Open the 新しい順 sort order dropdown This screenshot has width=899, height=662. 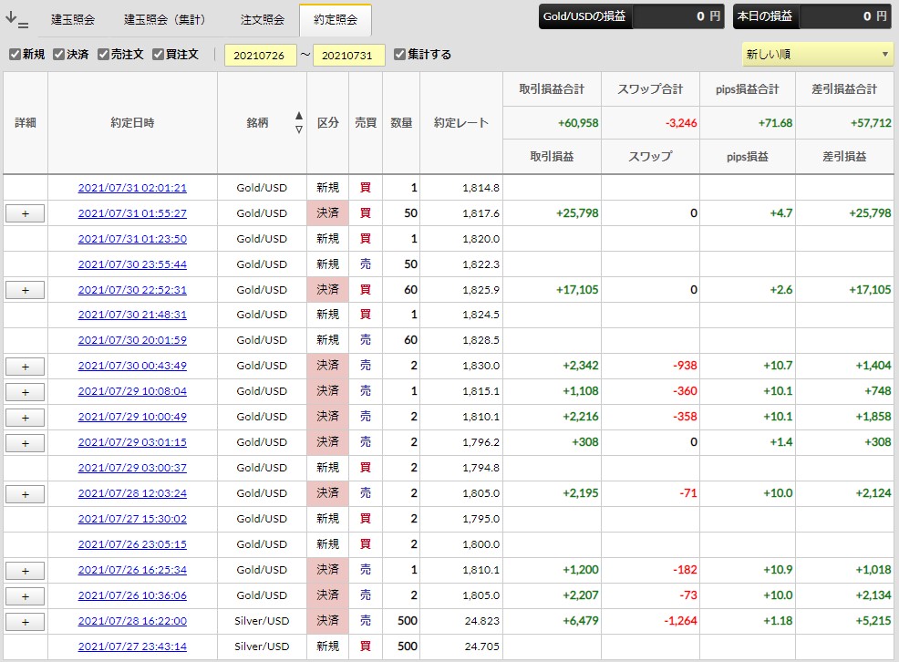click(817, 55)
